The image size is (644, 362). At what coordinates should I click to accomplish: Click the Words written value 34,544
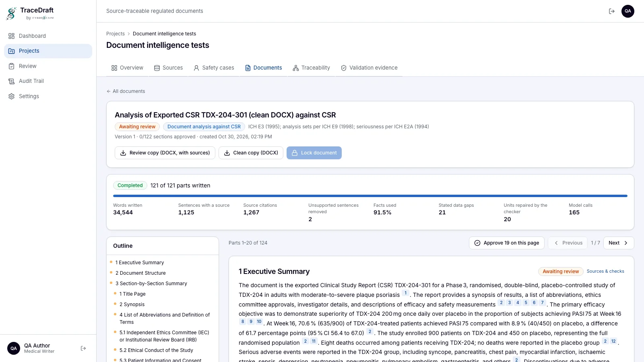tap(123, 213)
